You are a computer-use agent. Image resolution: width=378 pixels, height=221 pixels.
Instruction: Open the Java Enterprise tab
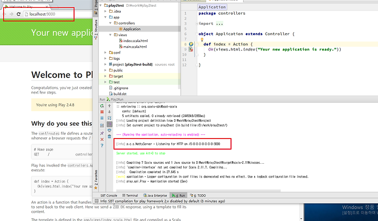[155, 195]
